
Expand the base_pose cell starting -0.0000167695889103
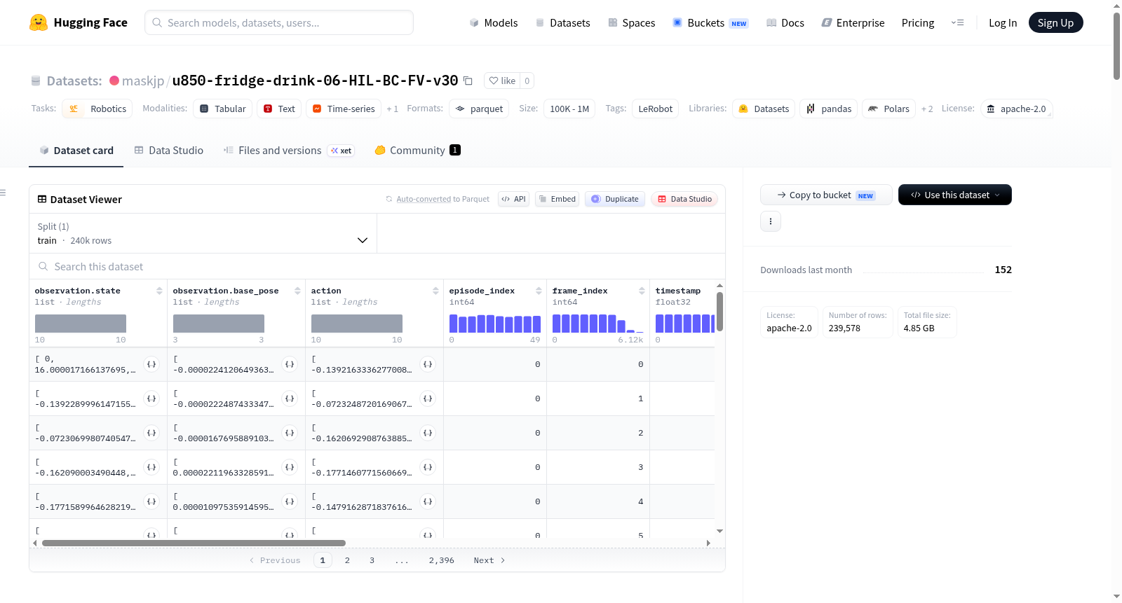[290, 433]
